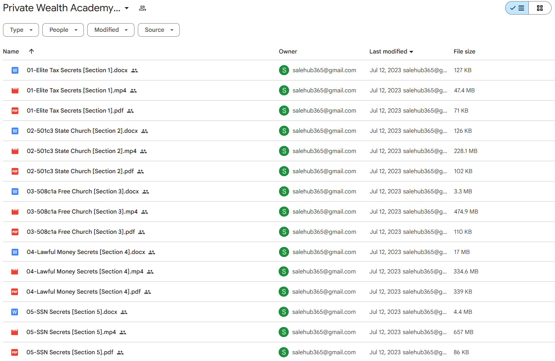Click modified date in 04-Lawful Money Secrets mp4 row
Image resolution: width=555 pixels, height=361 pixels.
point(385,272)
